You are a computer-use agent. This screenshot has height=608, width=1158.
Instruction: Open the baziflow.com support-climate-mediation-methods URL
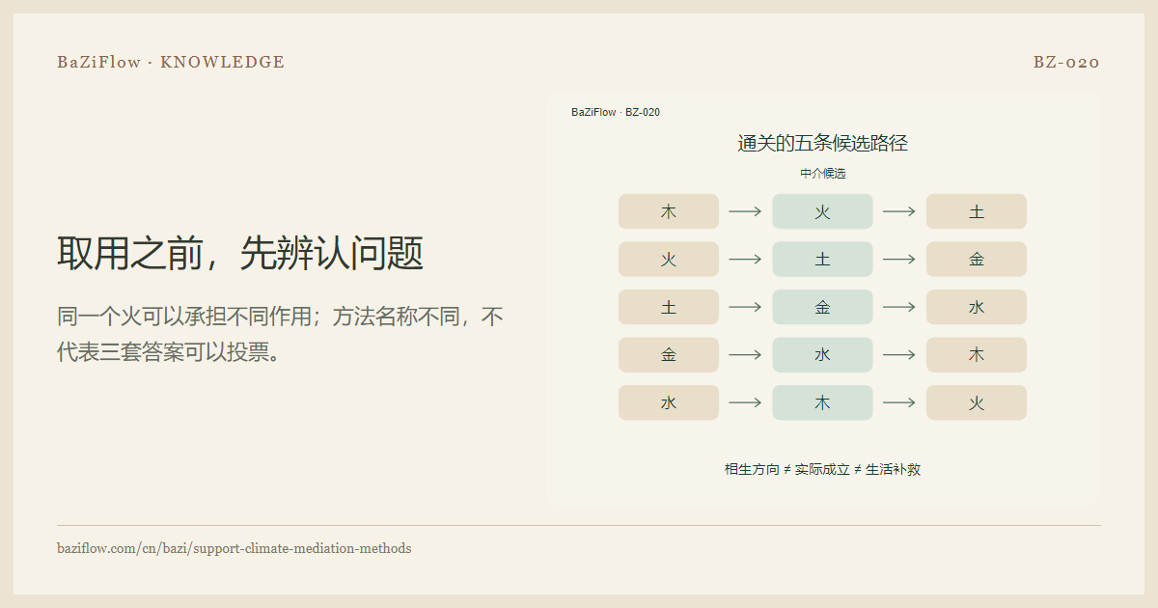pyautogui.click(x=234, y=548)
